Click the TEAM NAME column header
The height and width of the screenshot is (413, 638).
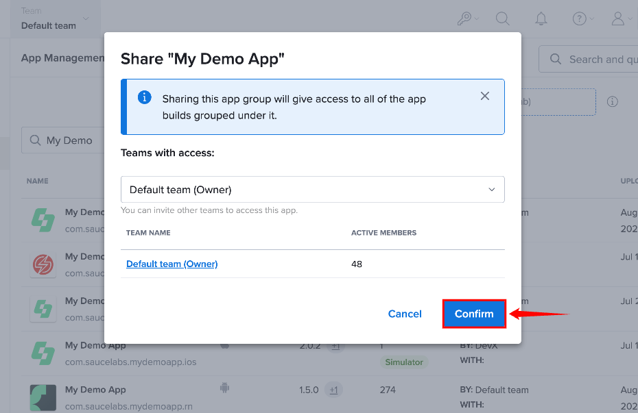coord(148,233)
